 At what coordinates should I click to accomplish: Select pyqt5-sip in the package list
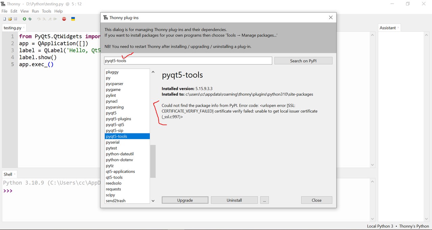coord(127,130)
